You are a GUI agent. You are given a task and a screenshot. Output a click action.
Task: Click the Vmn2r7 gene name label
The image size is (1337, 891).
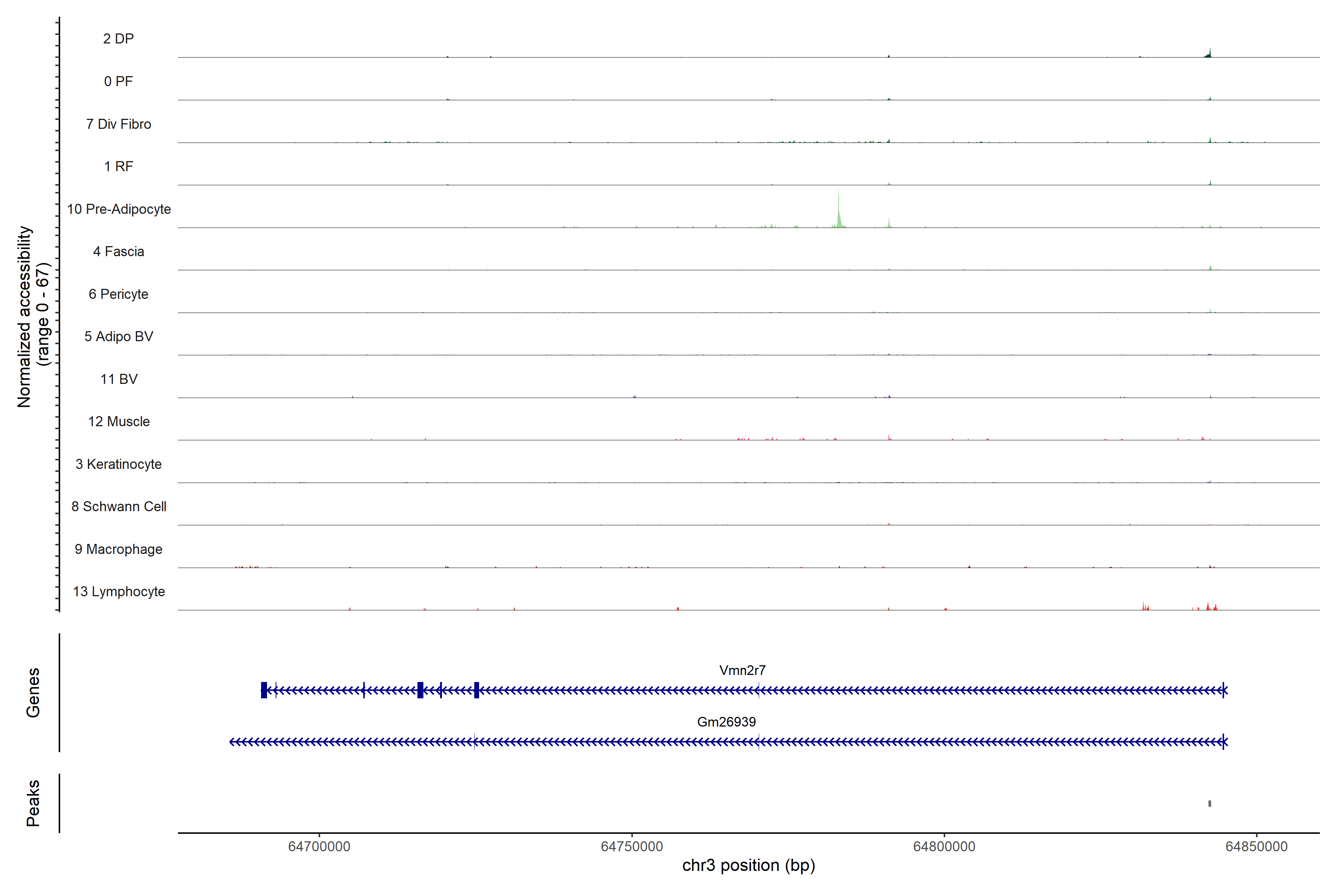[x=742, y=670]
